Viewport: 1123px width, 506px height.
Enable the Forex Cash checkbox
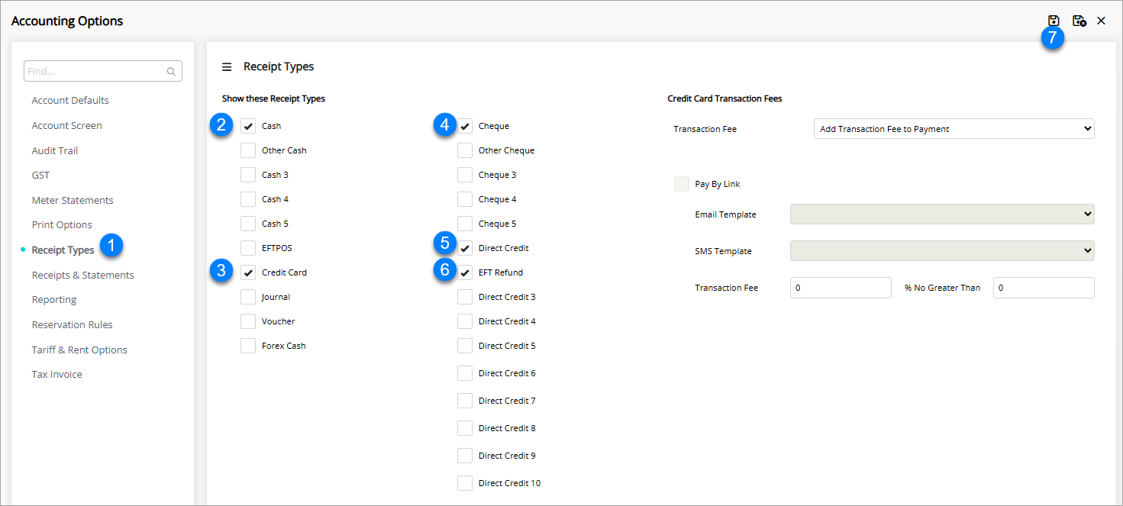click(248, 346)
